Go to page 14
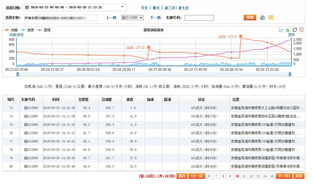Image resolution: width=313 pixels, height=185 pixels. [265, 176]
